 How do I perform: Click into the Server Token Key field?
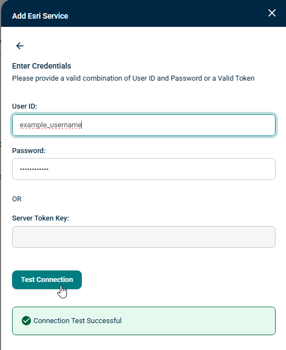144,237
